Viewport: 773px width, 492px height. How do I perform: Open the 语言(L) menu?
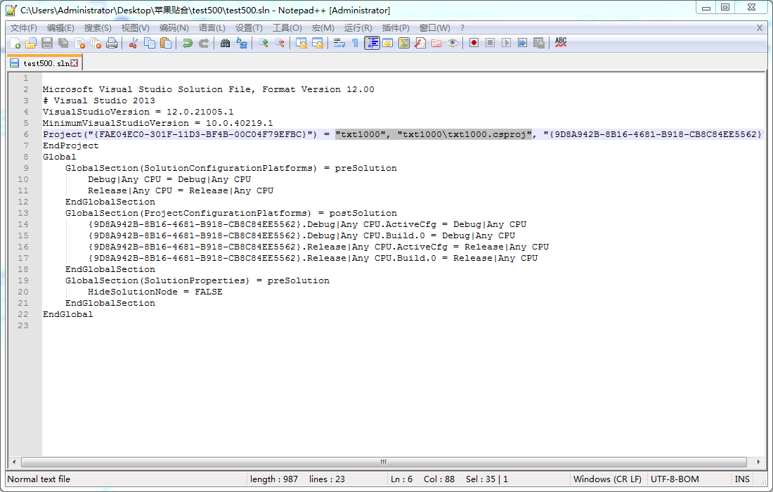212,28
